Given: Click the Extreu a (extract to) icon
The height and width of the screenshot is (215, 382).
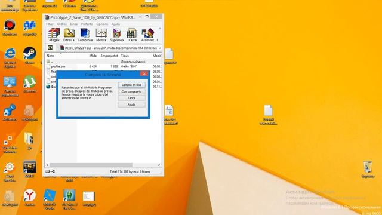Looking at the screenshot, I should click(x=69, y=35).
